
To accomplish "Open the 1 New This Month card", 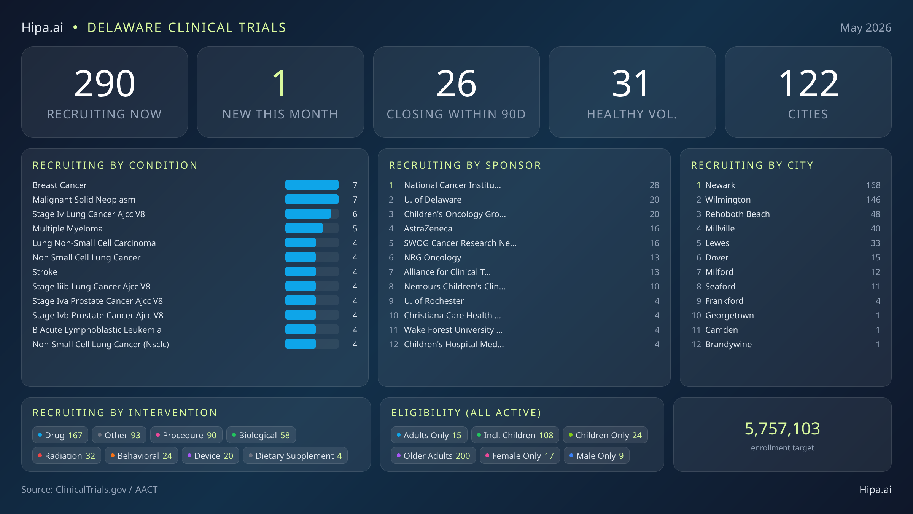I will point(280,92).
